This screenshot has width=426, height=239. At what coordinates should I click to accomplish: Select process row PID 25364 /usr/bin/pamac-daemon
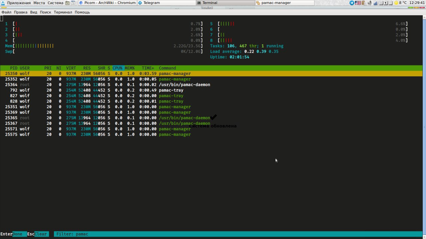pyautogui.click(x=211, y=85)
